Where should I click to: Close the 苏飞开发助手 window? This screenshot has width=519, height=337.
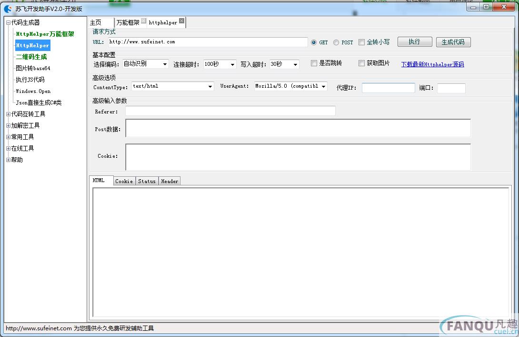tap(504, 7)
